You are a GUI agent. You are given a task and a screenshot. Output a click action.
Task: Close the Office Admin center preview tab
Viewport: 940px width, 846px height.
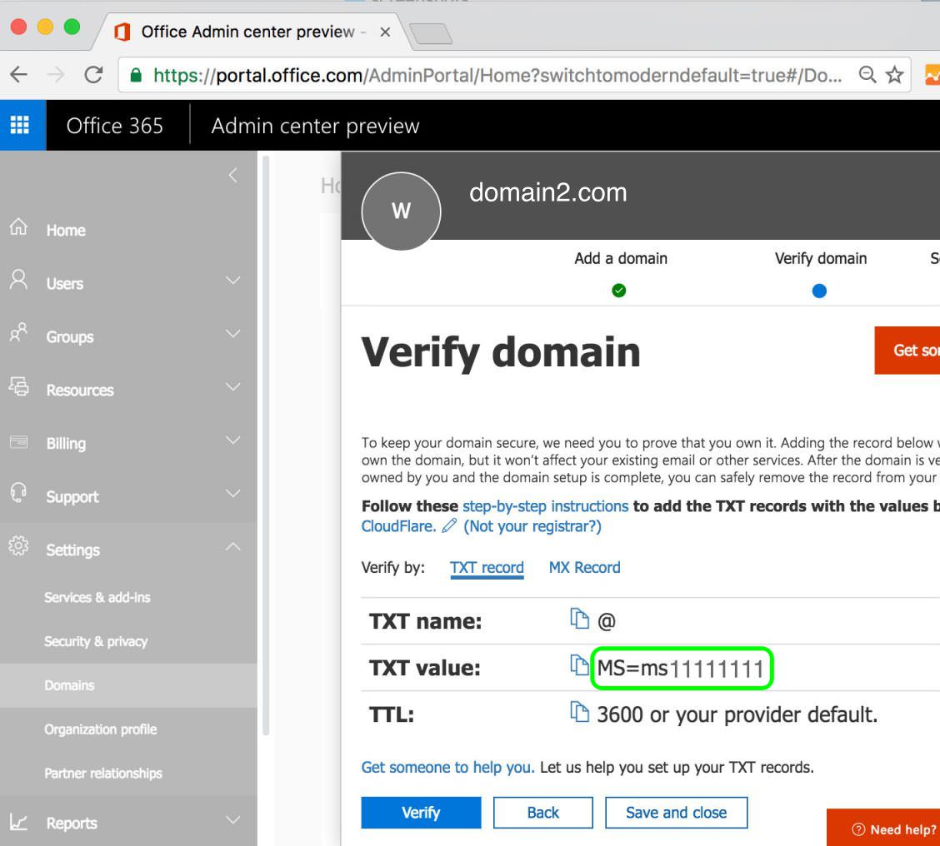386,32
